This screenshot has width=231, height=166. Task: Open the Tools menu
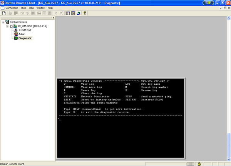point(23,8)
